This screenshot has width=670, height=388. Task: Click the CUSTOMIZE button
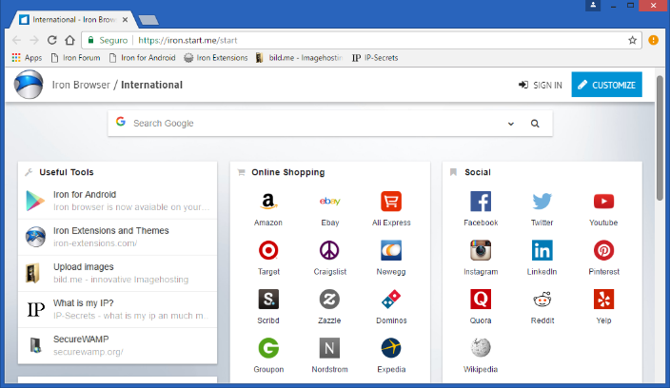coord(607,85)
